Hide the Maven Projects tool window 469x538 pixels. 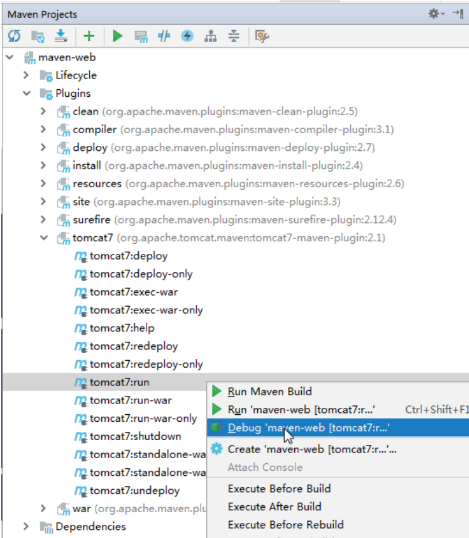coord(458,14)
